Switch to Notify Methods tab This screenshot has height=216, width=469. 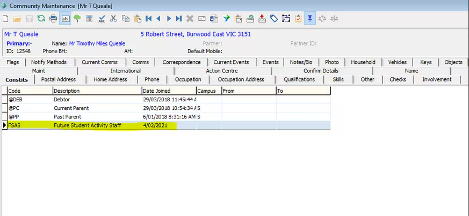(x=49, y=62)
